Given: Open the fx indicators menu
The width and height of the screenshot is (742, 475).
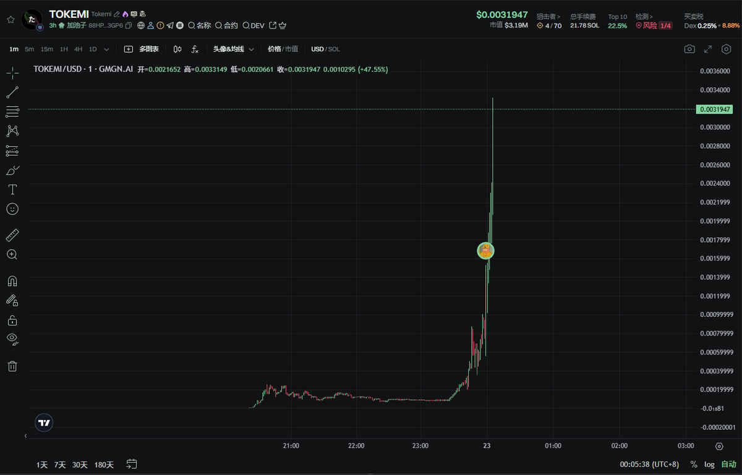Looking at the screenshot, I should coord(195,49).
